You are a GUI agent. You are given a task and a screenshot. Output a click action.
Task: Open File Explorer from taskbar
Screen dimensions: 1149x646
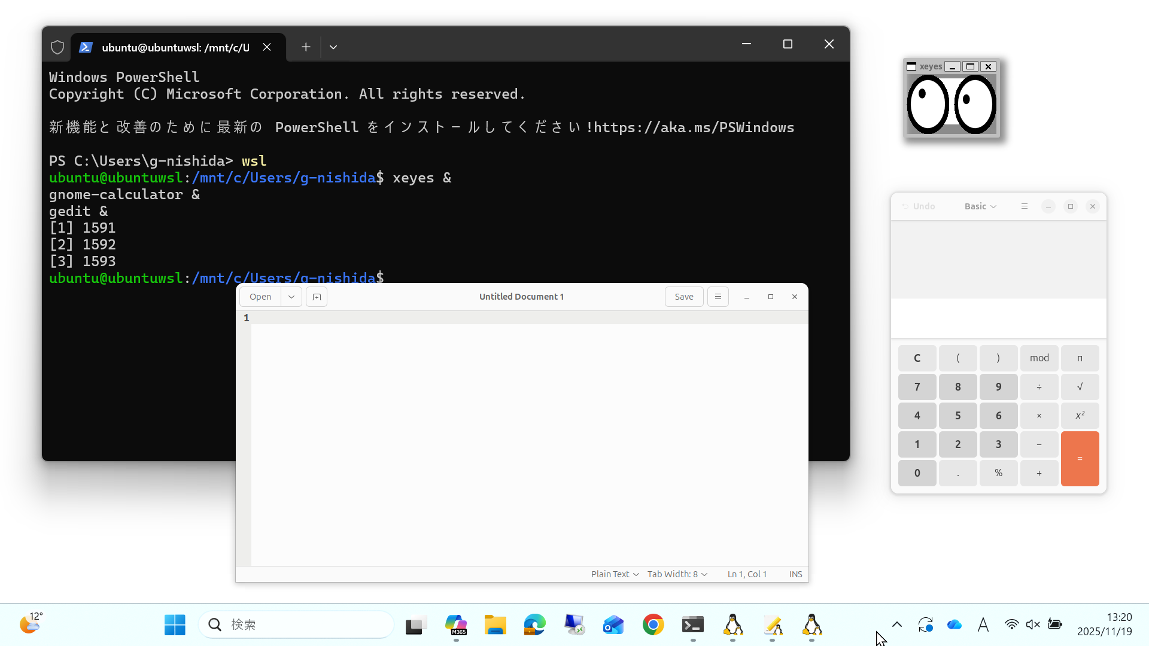tap(495, 625)
